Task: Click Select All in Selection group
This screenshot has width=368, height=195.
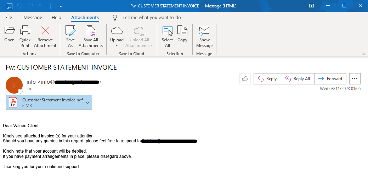Action: click(167, 36)
